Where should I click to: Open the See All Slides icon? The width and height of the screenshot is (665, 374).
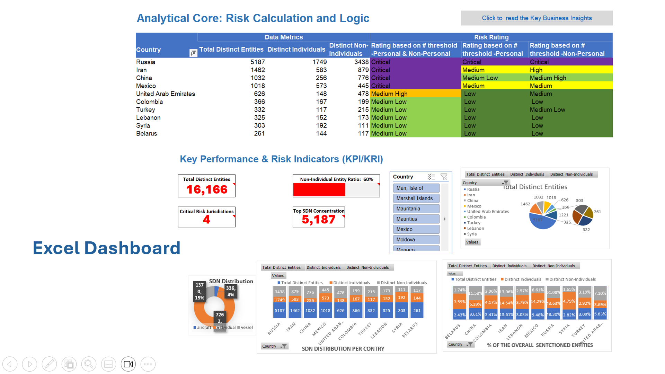pyautogui.click(x=69, y=364)
